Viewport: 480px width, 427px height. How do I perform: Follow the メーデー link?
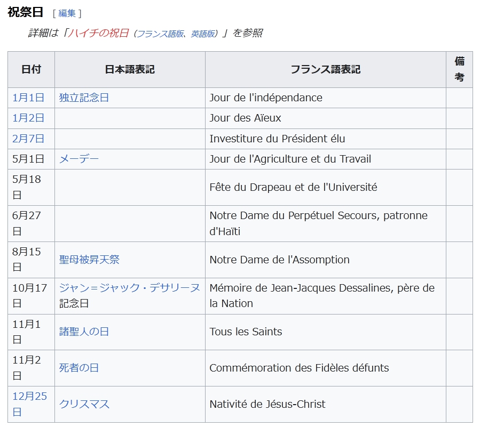pos(78,159)
